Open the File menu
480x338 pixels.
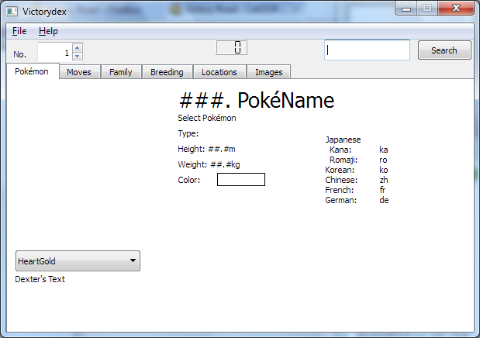(19, 31)
